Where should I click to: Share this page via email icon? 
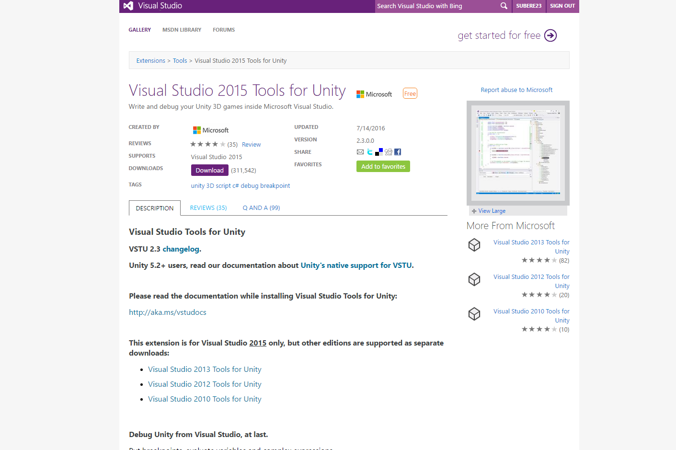(360, 152)
